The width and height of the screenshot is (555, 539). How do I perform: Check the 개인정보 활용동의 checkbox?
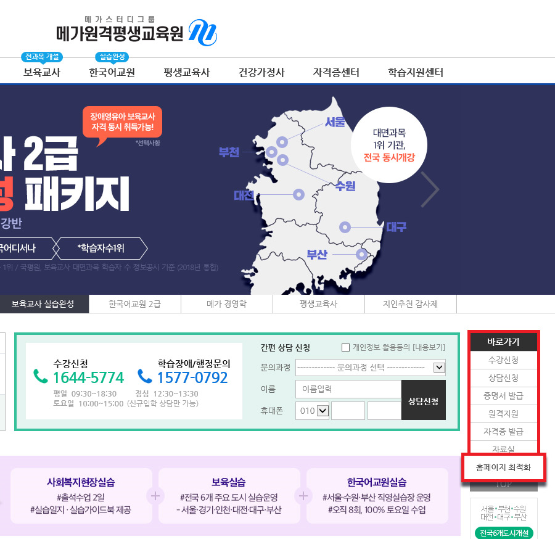(x=345, y=348)
